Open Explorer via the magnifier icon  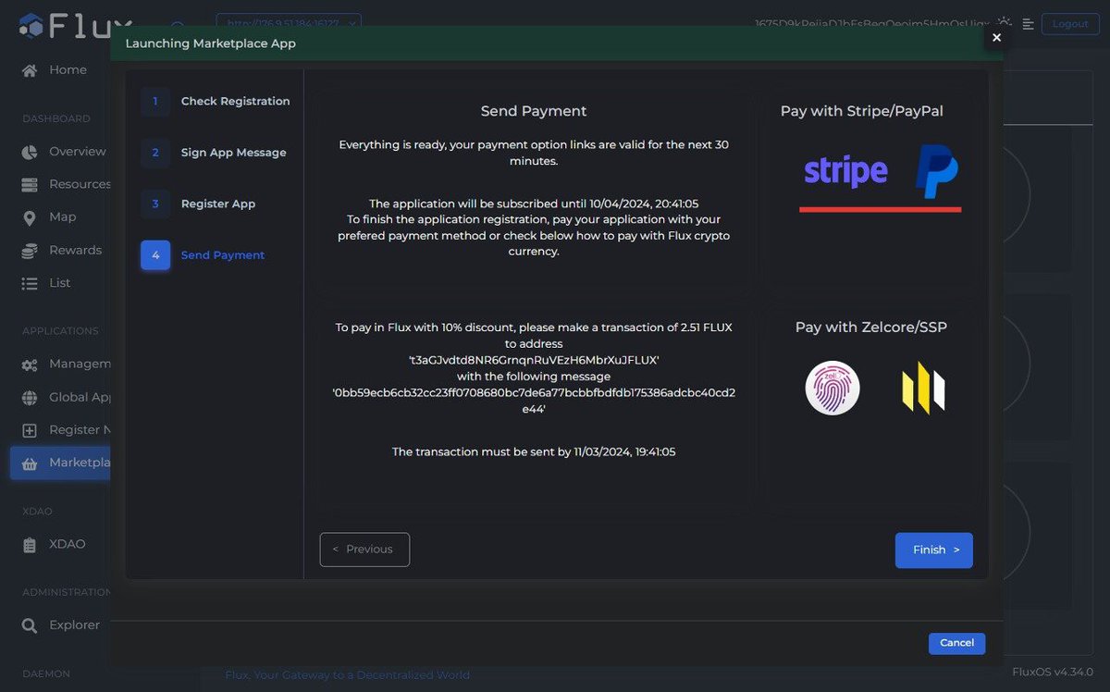point(30,625)
